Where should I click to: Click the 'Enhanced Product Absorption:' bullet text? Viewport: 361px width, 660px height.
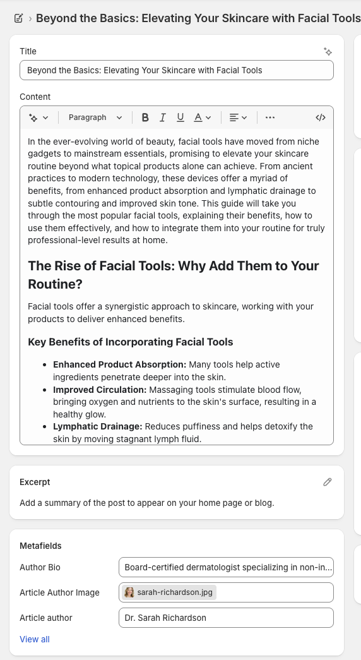119,364
